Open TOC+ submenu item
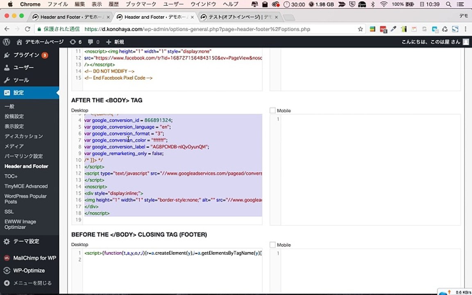This screenshot has height=295, width=472. point(11,176)
